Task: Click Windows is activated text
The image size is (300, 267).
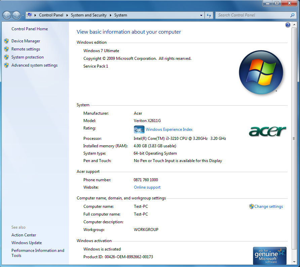Action: coord(102,249)
